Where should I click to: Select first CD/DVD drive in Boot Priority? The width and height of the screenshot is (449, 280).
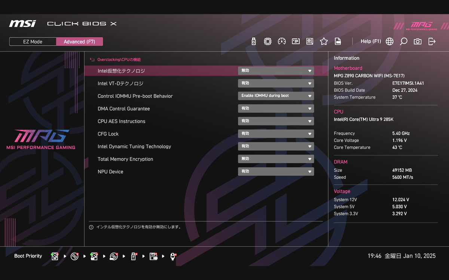[x=74, y=256]
